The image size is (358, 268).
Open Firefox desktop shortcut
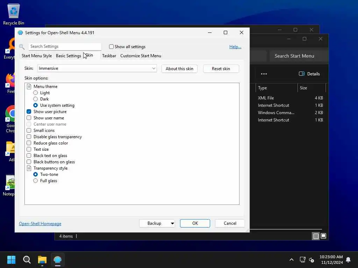(x=10, y=83)
